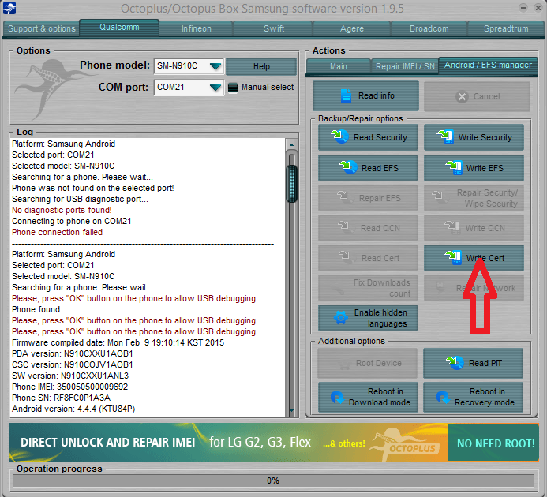Click the Read Cert greyed icon

(346, 257)
